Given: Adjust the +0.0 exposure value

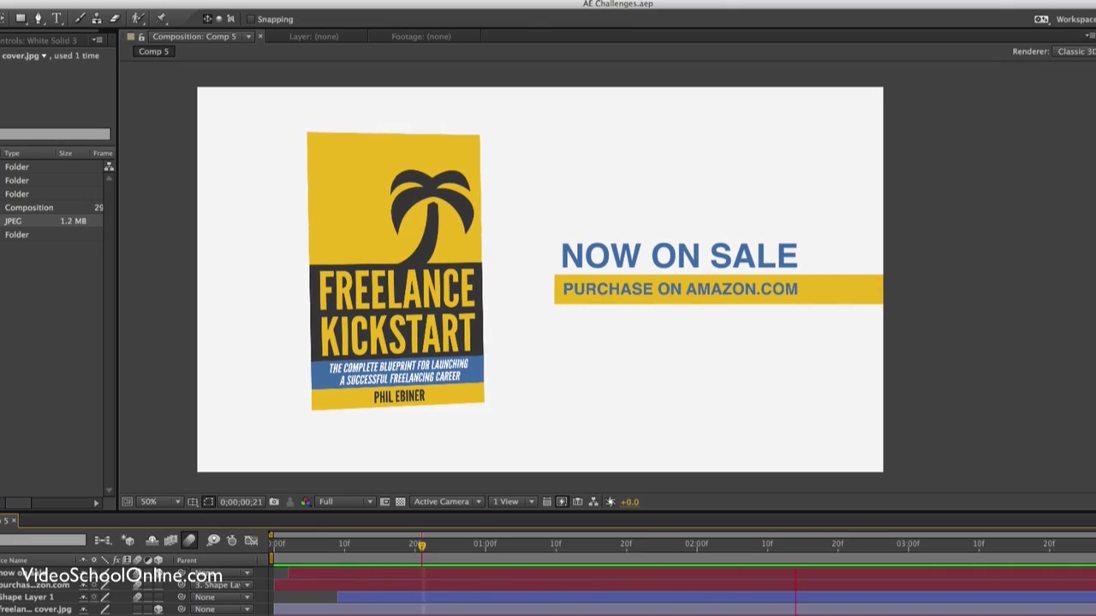Looking at the screenshot, I should 630,502.
